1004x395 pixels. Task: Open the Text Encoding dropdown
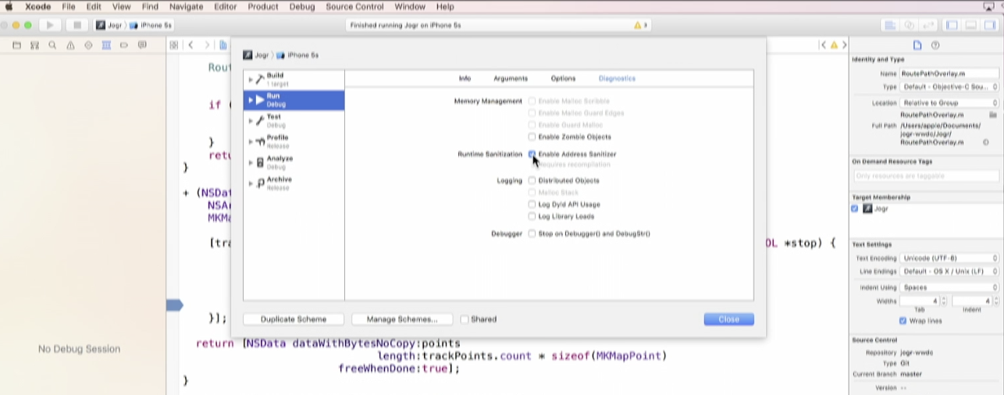[x=949, y=258]
